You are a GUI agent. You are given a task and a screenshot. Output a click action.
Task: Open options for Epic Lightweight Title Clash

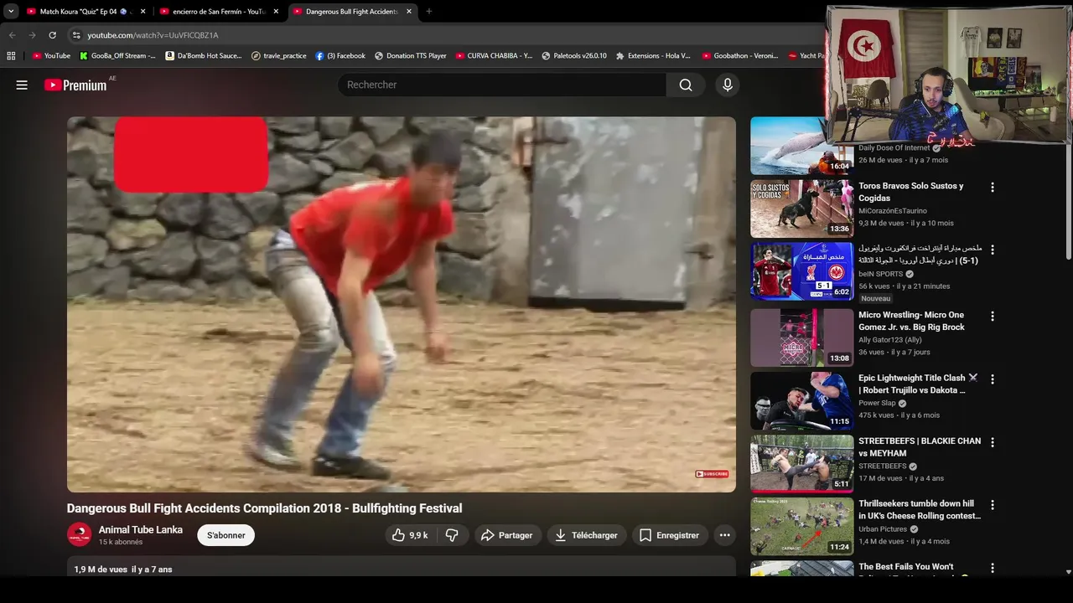pyautogui.click(x=993, y=379)
